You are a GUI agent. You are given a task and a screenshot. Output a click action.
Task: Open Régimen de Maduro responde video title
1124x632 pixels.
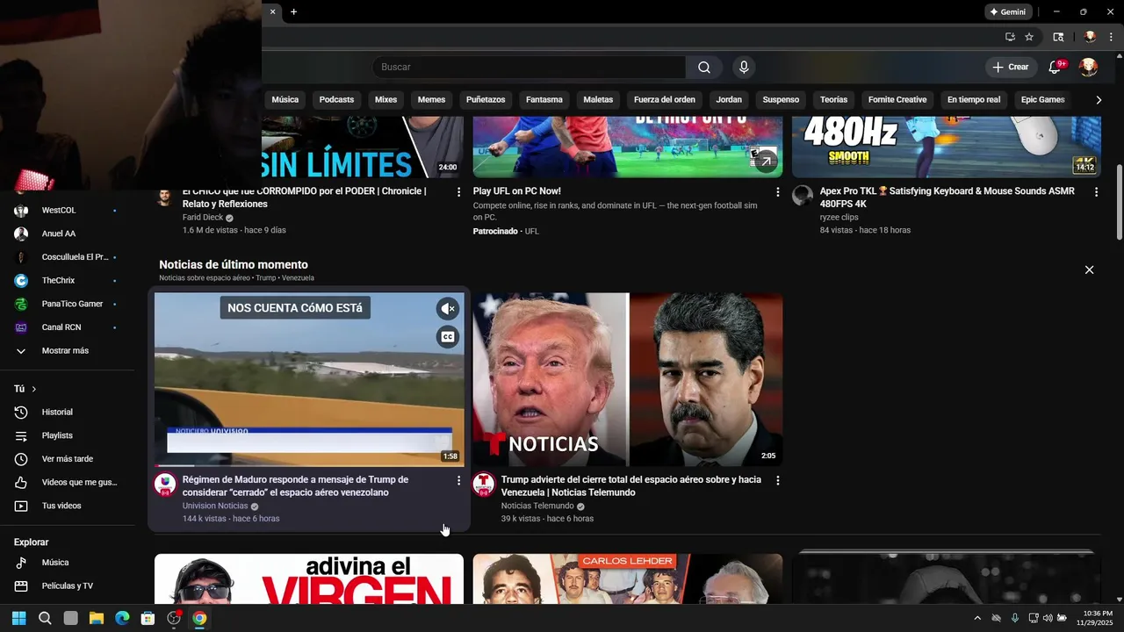pyautogui.click(x=295, y=486)
